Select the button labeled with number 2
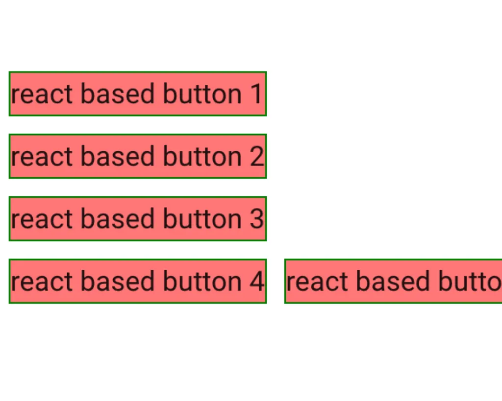Viewport: 502px width, 401px height. [x=137, y=156]
